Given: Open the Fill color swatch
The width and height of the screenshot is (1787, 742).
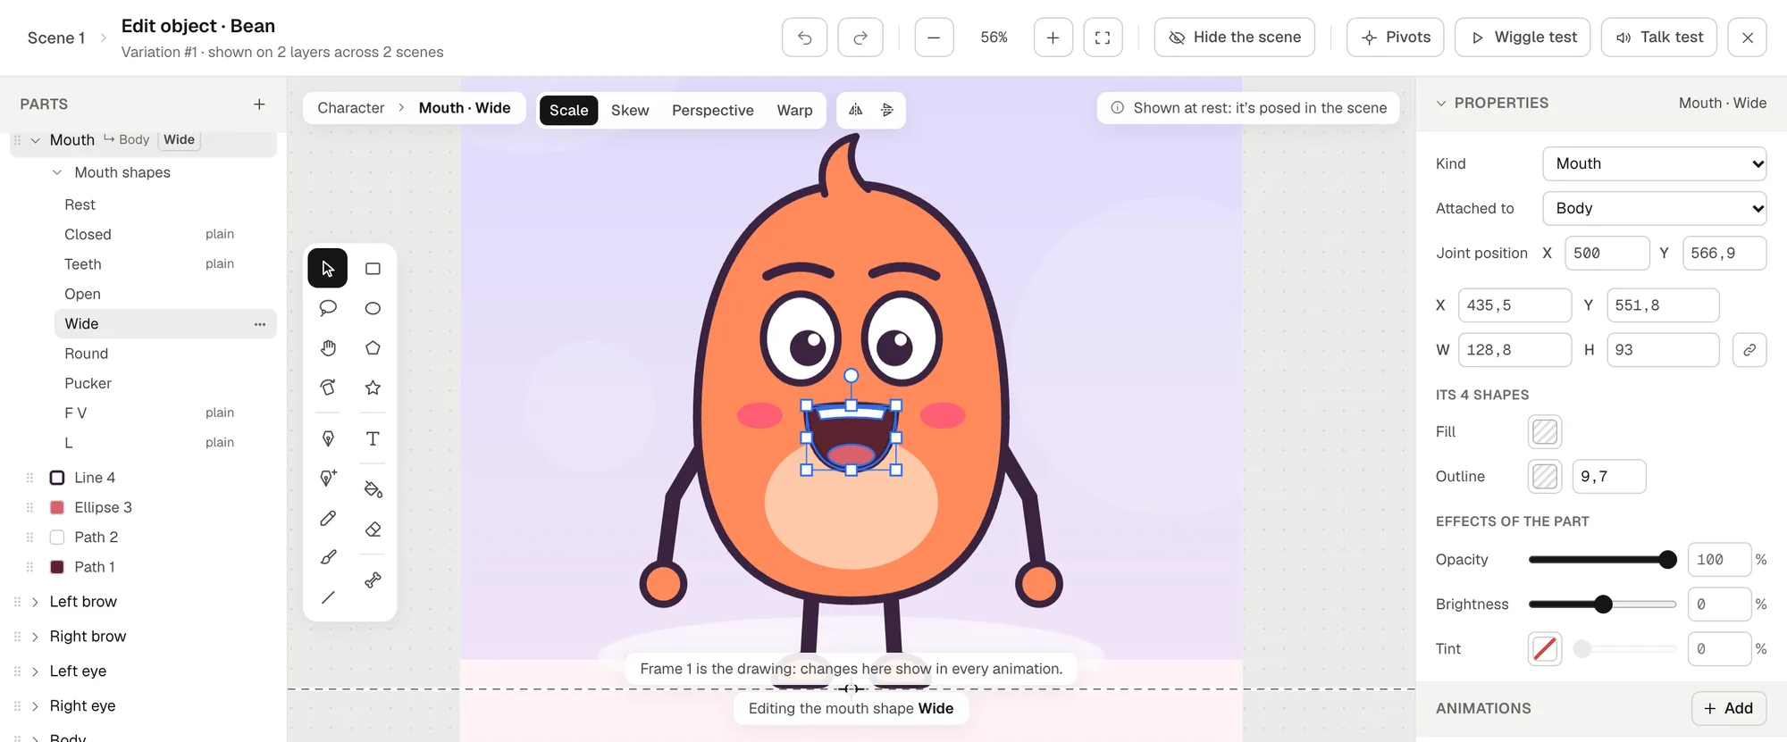Looking at the screenshot, I should click(x=1545, y=432).
